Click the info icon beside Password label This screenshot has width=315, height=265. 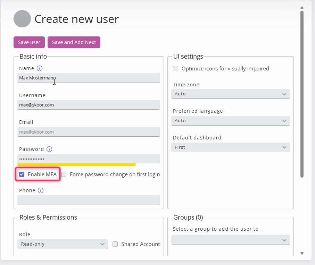(x=49, y=149)
